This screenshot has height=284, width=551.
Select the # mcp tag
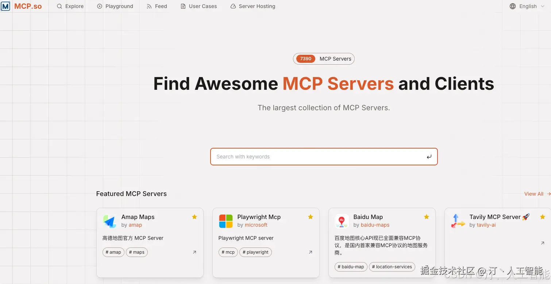point(228,252)
